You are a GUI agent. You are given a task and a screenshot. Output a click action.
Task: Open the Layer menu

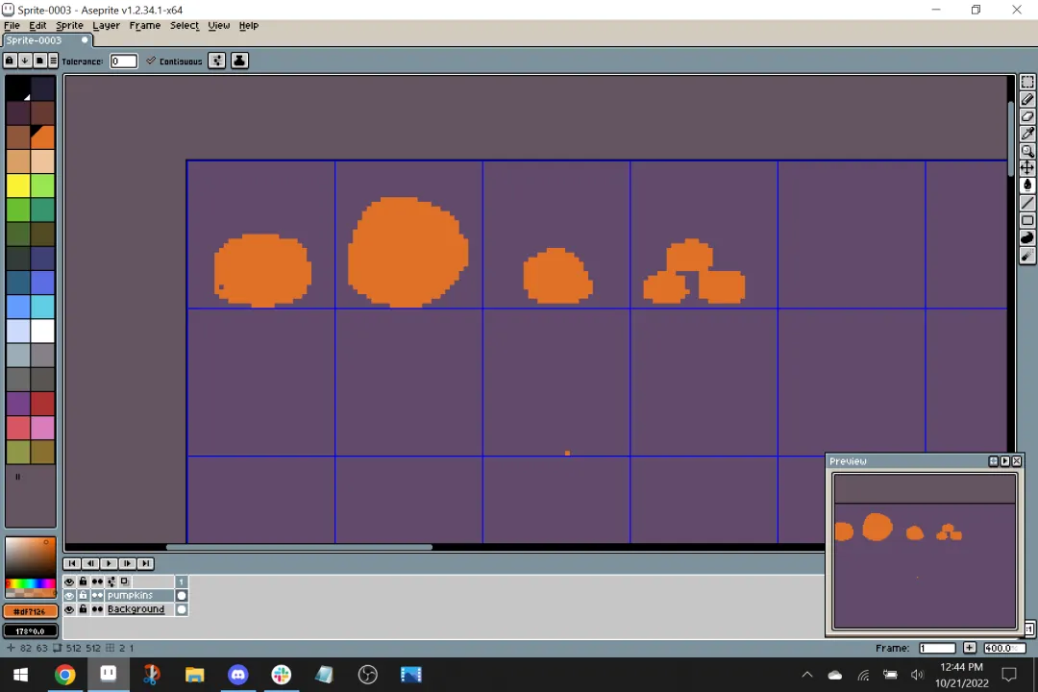coord(106,25)
